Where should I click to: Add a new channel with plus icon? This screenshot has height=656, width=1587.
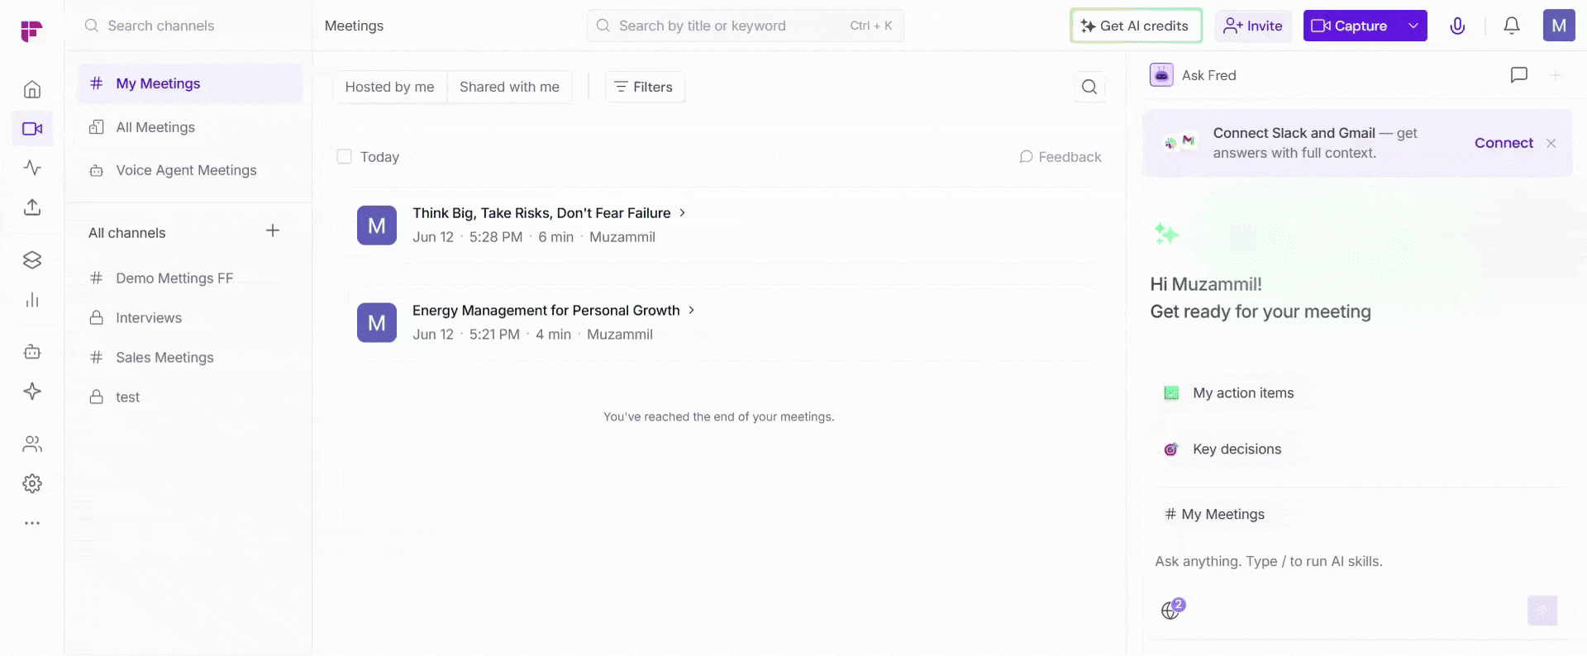(273, 231)
